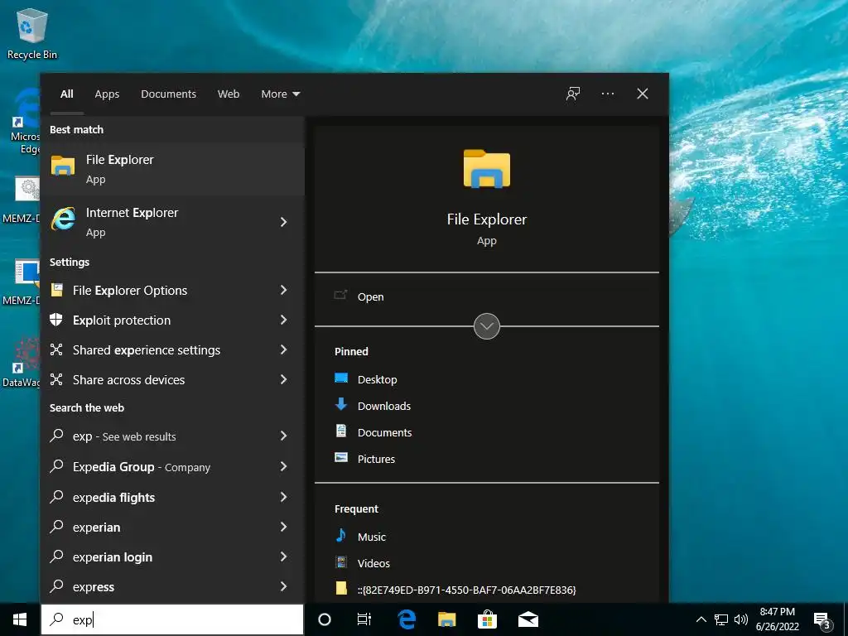Screen dimensions: 848x636
Task: Open File Explorer from taskbar
Action: tap(446, 619)
